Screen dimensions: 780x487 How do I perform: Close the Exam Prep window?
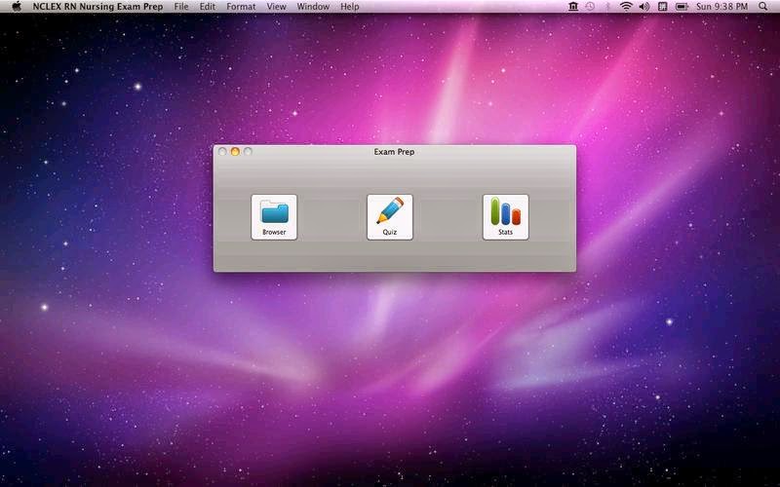[222, 152]
